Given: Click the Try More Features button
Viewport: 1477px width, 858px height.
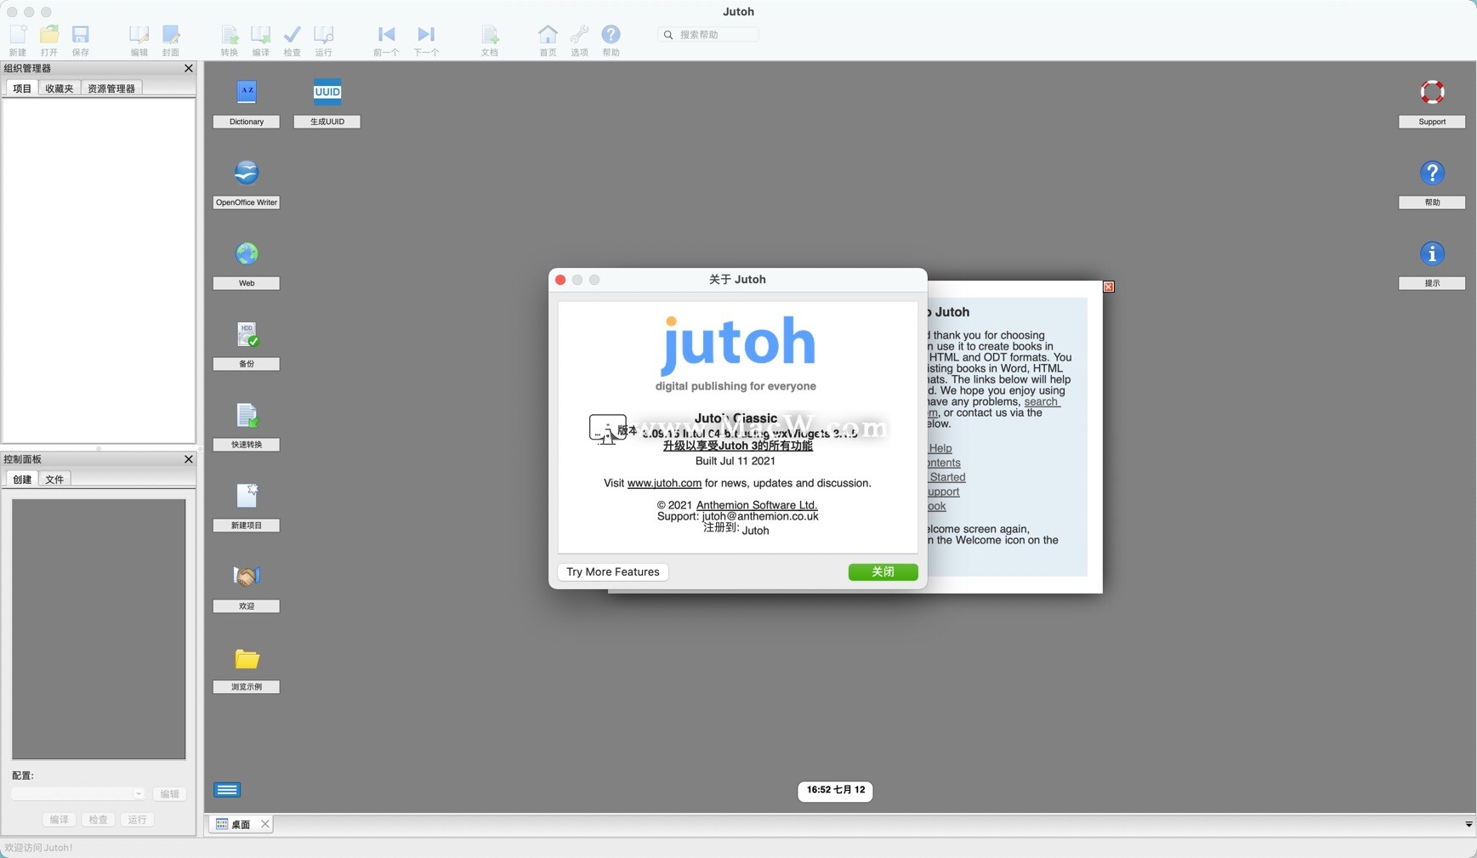Looking at the screenshot, I should [613, 572].
